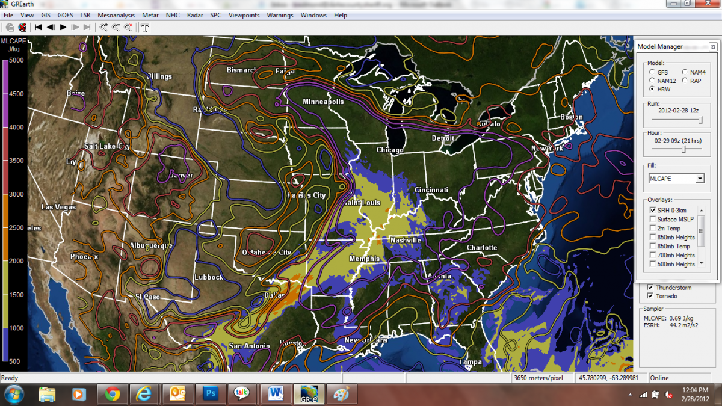Click the Minneapolis label on the map
Image resolution: width=722 pixels, height=406 pixels.
(323, 102)
